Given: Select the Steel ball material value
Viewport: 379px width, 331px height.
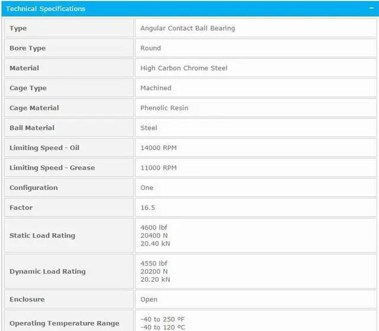Looking at the screenshot, I should tap(149, 128).
